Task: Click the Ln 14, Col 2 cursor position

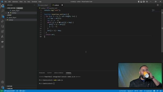Action: coord(123,91)
